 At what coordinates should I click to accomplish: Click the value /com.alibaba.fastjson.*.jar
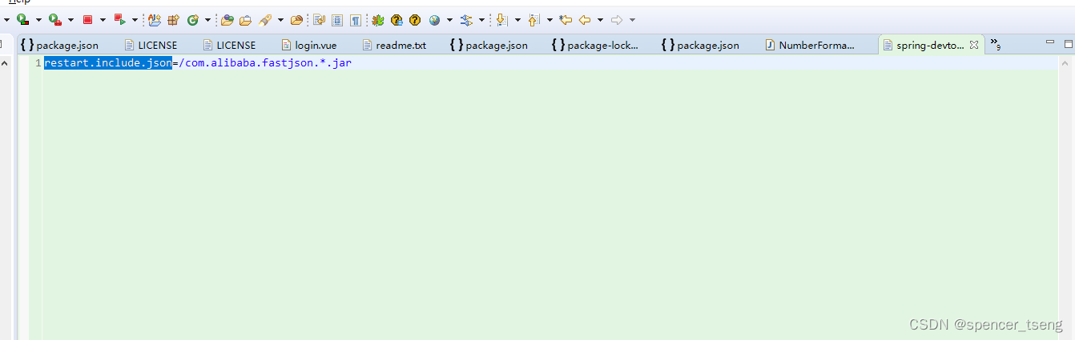coord(265,62)
